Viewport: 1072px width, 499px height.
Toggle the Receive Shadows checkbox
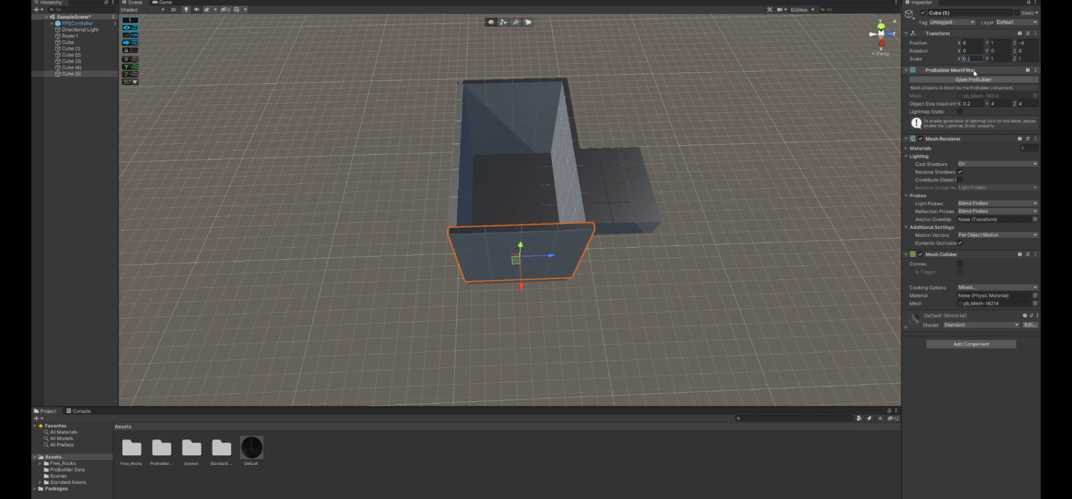[960, 172]
